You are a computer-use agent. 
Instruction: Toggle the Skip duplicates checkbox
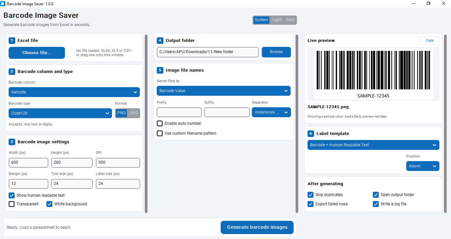[310, 195]
